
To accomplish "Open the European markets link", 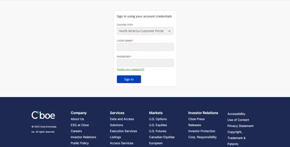I will [156, 143].
